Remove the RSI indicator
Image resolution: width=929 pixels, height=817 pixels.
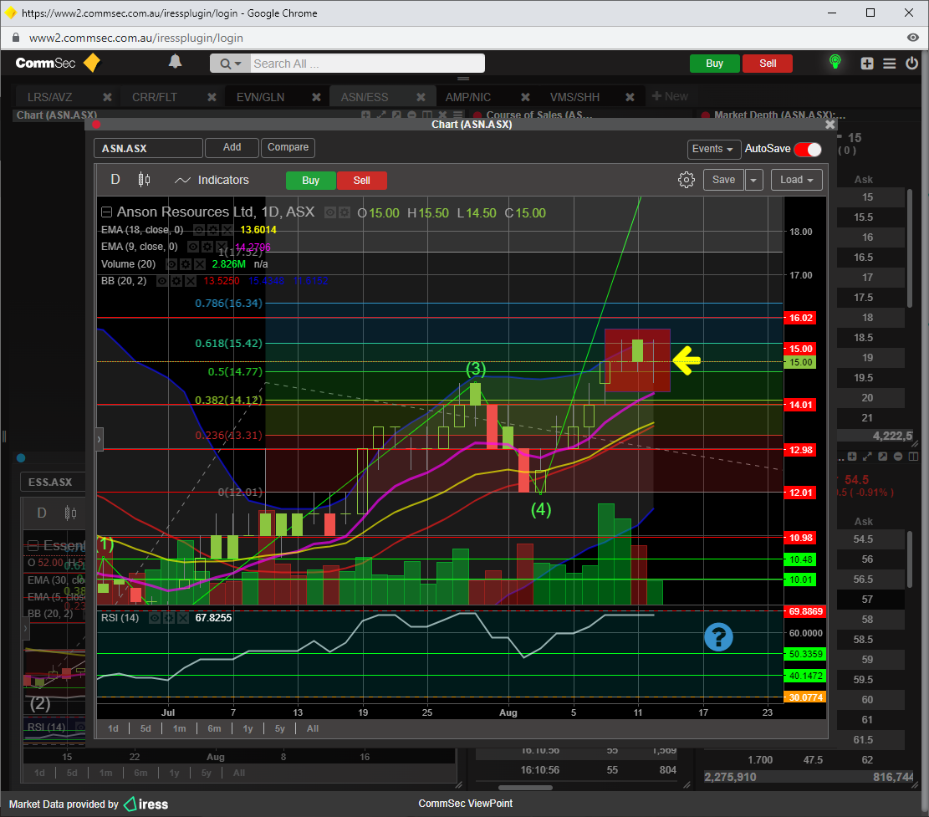pos(183,618)
